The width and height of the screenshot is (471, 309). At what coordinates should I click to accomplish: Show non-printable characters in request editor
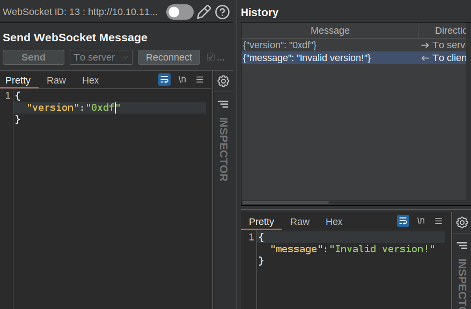click(x=182, y=80)
